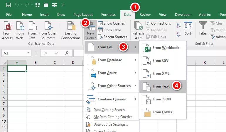The height and width of the screenshot is (132, 226).
Task: Click the Show Queries button
Action: (x=112, y=23)
